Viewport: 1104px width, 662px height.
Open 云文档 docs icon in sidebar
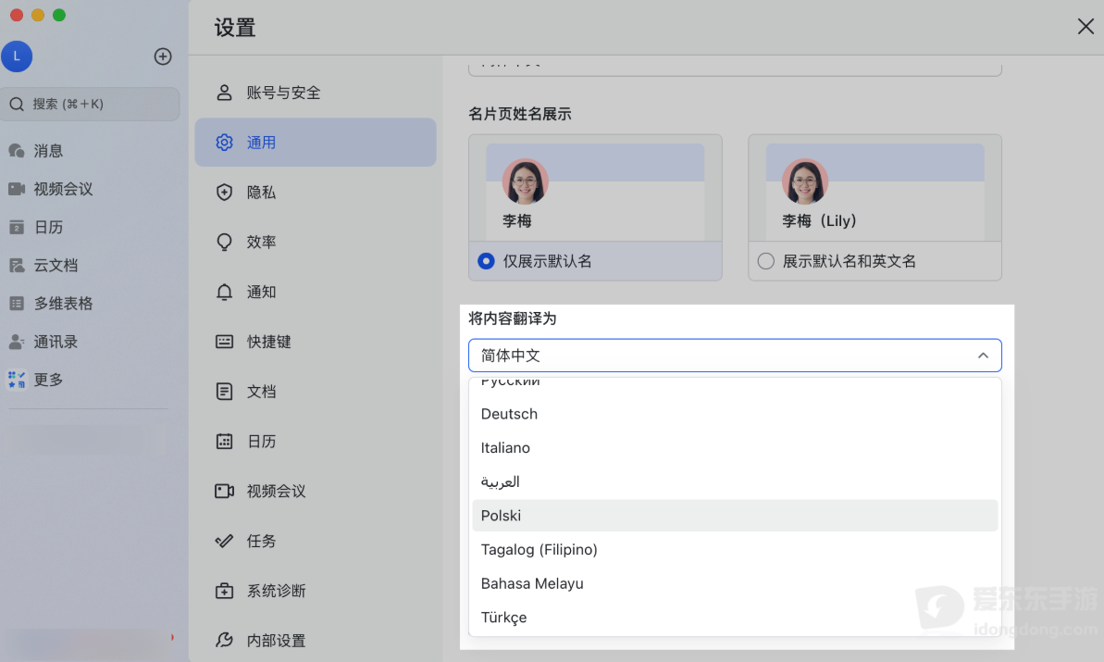pyautogui.click(x=17, y=266)
